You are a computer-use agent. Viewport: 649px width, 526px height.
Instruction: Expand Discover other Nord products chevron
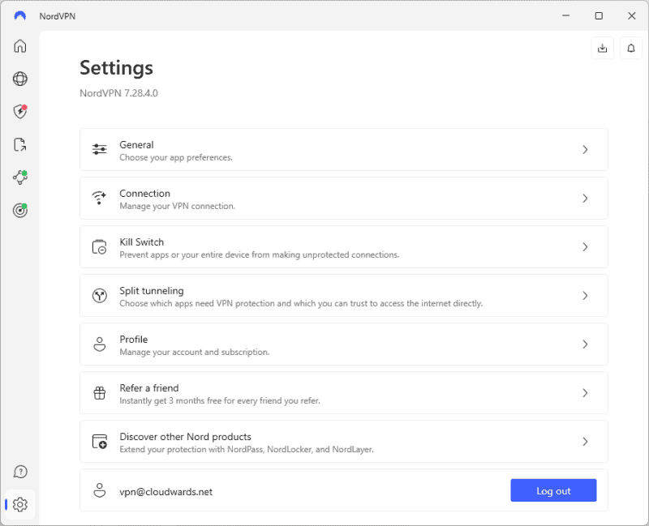pos(585,442)
